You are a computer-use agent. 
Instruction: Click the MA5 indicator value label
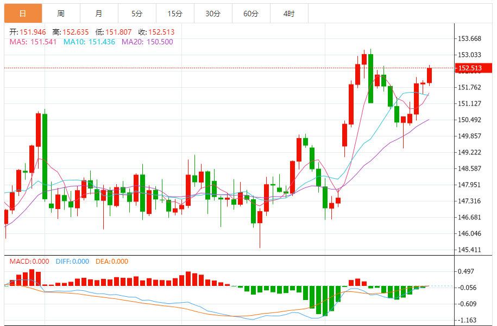click(33, 42)
